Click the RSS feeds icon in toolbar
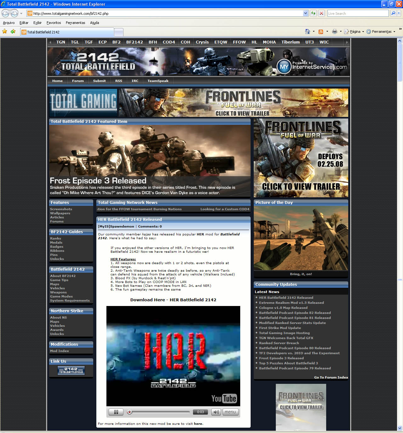Image resolution: width=403 pixels, height=433 pixels. (x=321, y=32)
